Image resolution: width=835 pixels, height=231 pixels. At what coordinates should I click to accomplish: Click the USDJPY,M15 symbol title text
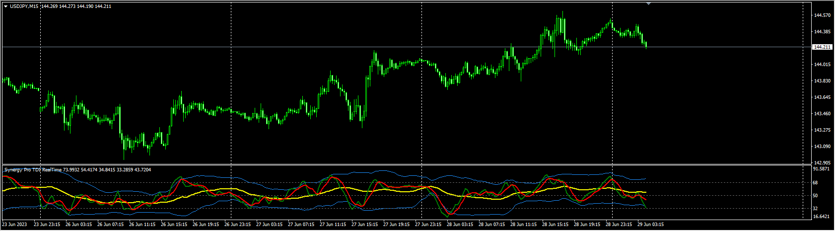pyautogui.click(x=24, y=6)
